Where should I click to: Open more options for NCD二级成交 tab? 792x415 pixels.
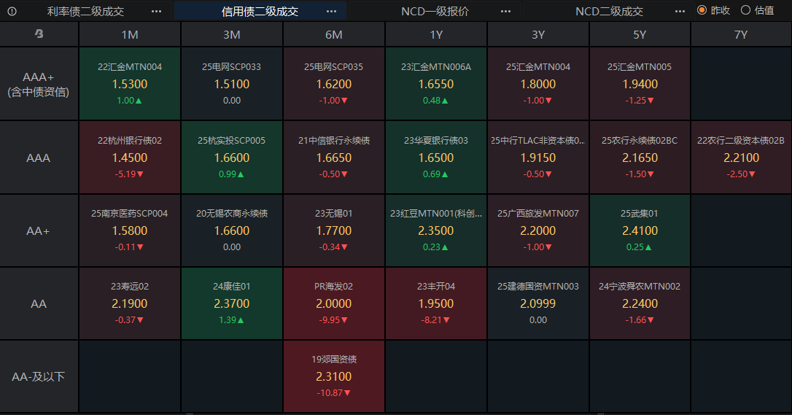click(680, 11)
